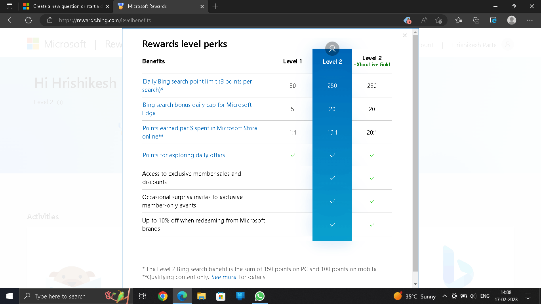Launch Google Chrome from the taskbar
This screenshot has width=541, height=304.
162,296
